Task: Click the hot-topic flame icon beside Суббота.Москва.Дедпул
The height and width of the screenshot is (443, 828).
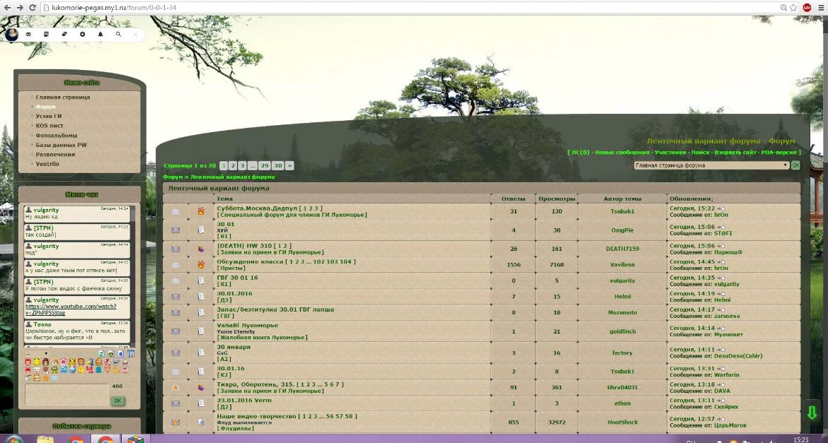Action: [201, 211]
